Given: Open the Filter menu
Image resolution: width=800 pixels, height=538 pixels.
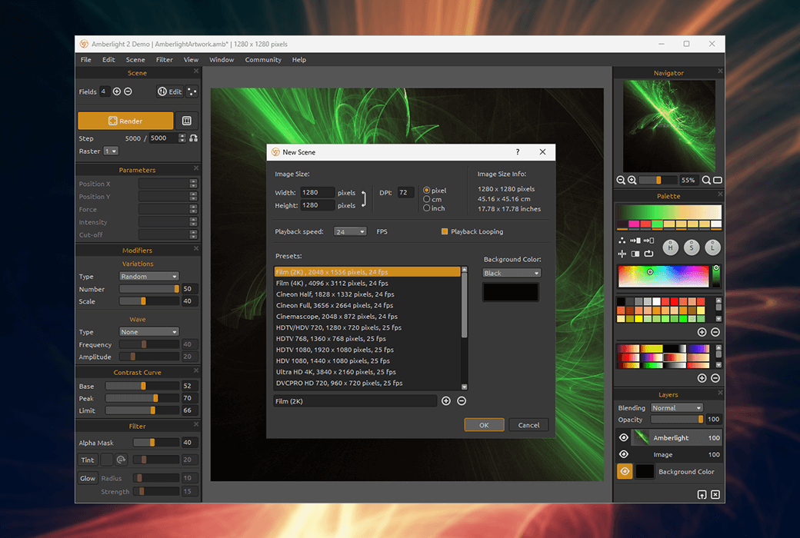Looking at the screenshot, I should [x=165, y=60].
